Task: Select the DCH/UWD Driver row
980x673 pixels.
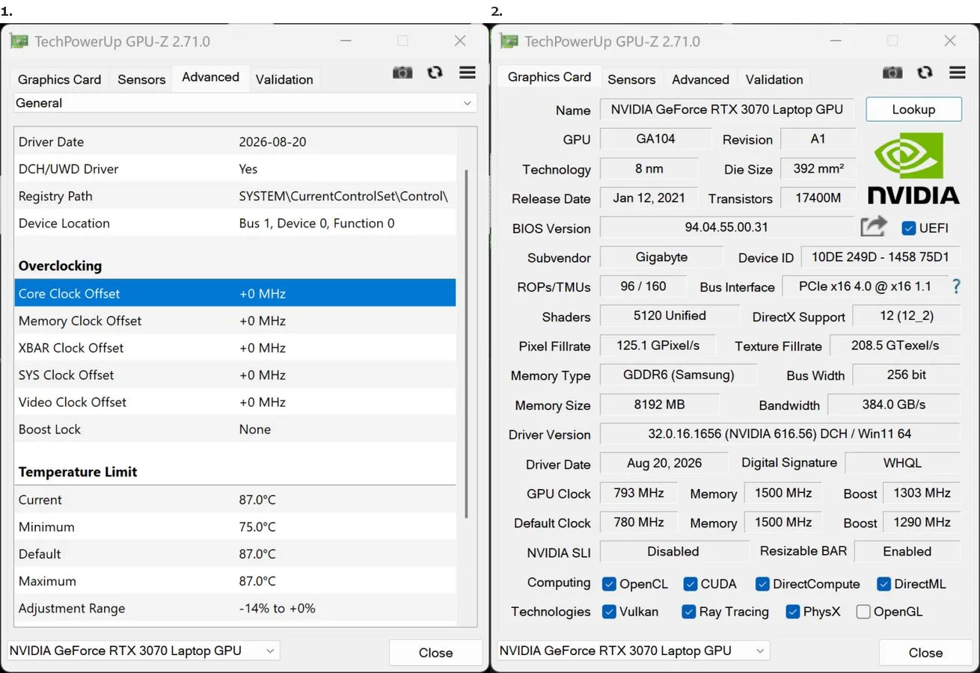Action: 235,169
